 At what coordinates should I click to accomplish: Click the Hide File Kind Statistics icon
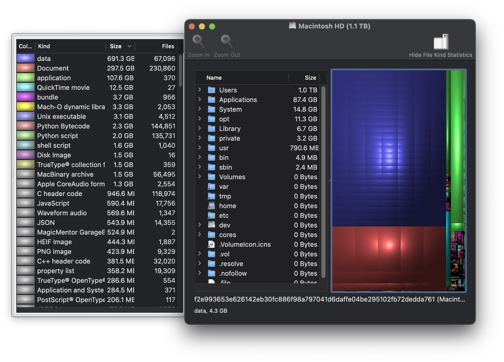(x=441, y=42)
